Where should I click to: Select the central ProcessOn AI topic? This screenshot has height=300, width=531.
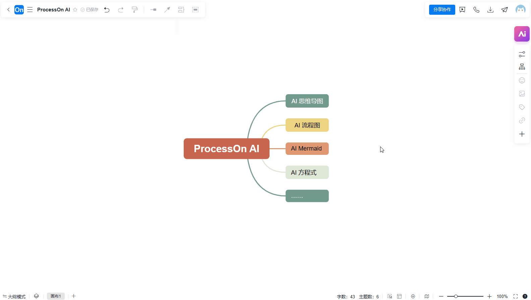(227, 148)
